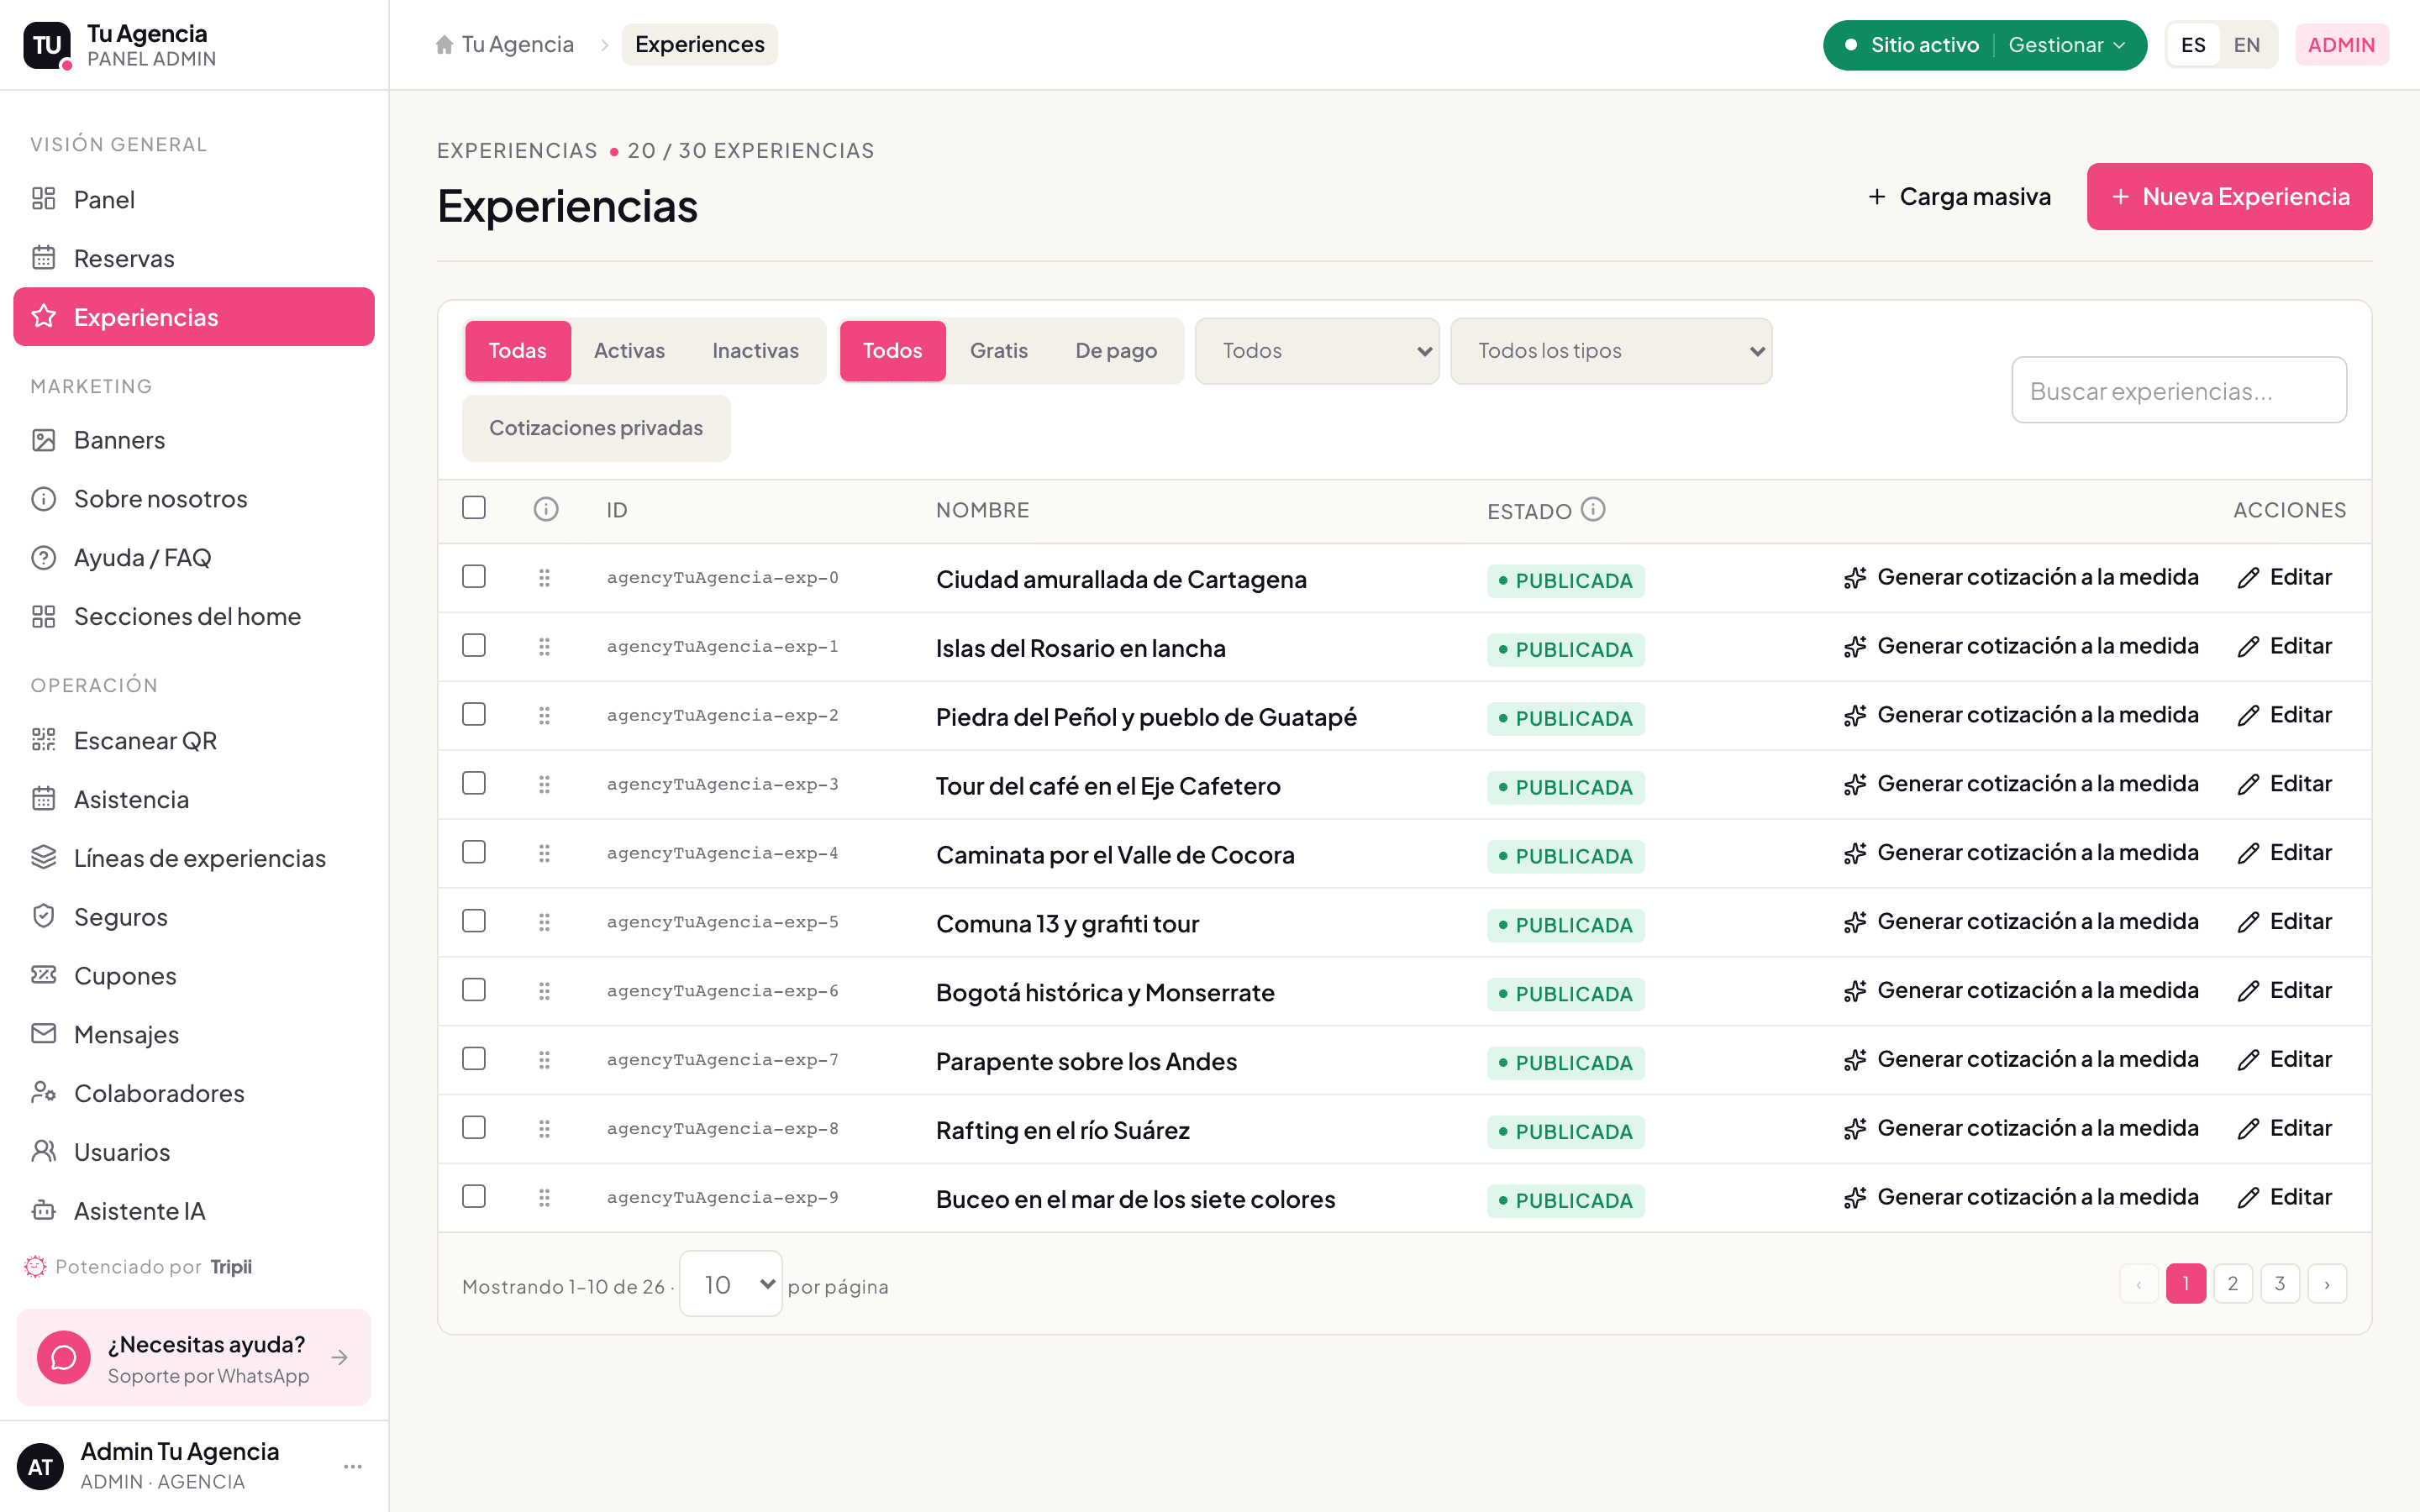The width and height of the screenshot is (2420, 1512).
Task: Click the Cupones ticket icon
Action: [43, 975]
